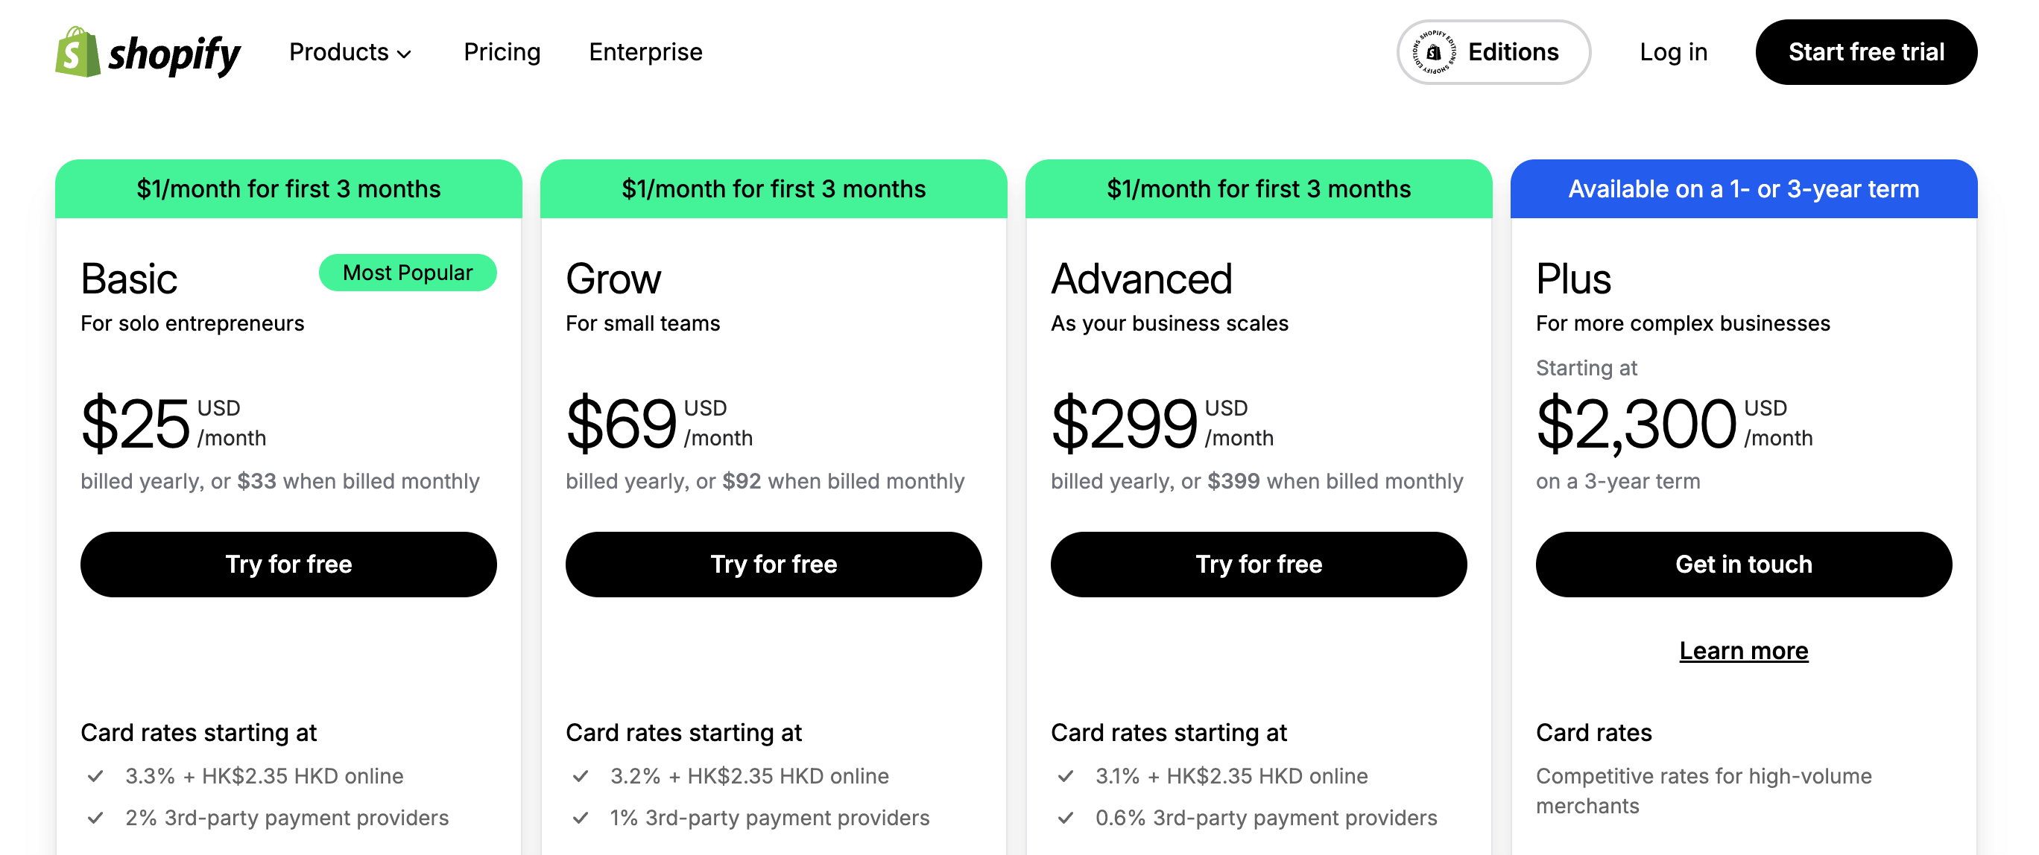Open the Pricing page link

[x=502, y=52]
